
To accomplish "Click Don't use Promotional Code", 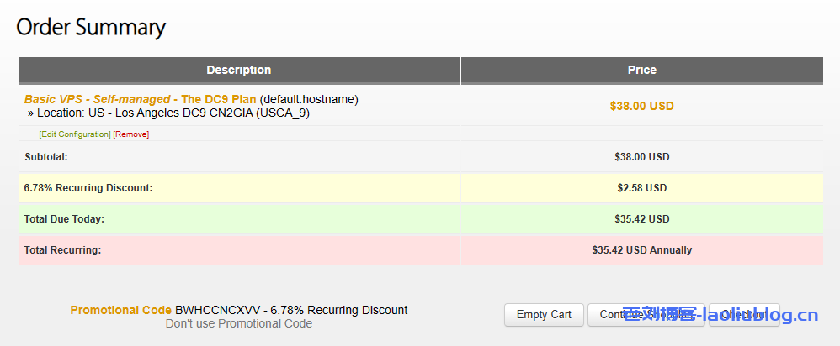I will point(238,323).
